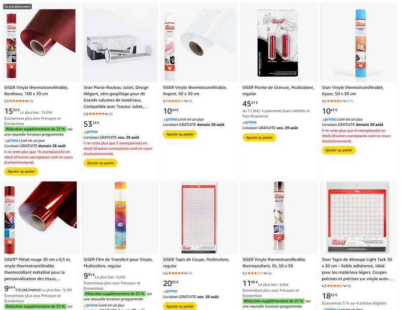Add Argent vinyl with Ajouter au panier

point(180,134)
